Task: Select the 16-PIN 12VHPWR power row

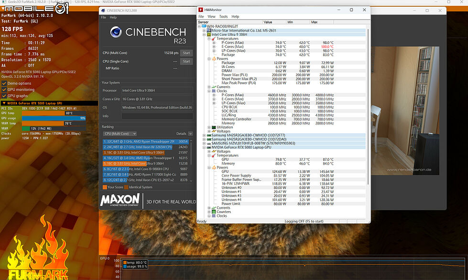Action: click(282, 184)
